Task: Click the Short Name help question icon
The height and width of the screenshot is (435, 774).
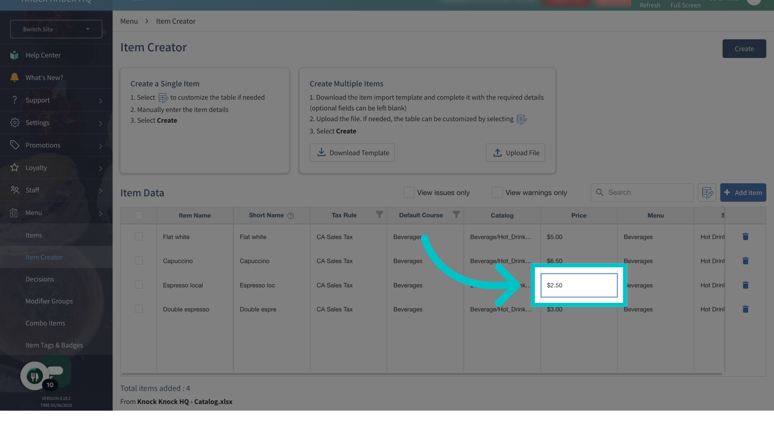Action: coord(290,216)
